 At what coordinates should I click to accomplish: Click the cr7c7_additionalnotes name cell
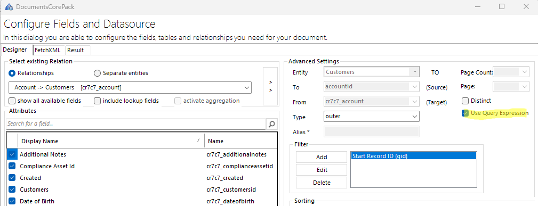(x=236, y=154)
